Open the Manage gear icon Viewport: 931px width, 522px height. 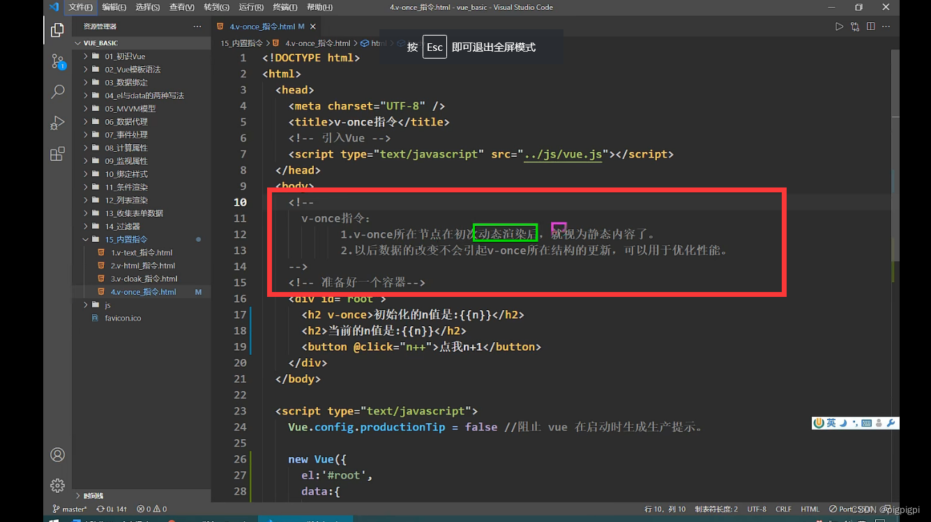58,485
